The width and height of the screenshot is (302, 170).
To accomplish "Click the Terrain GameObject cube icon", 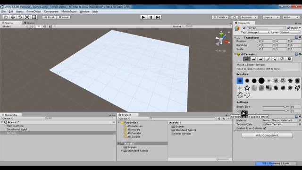I will 237,29.
